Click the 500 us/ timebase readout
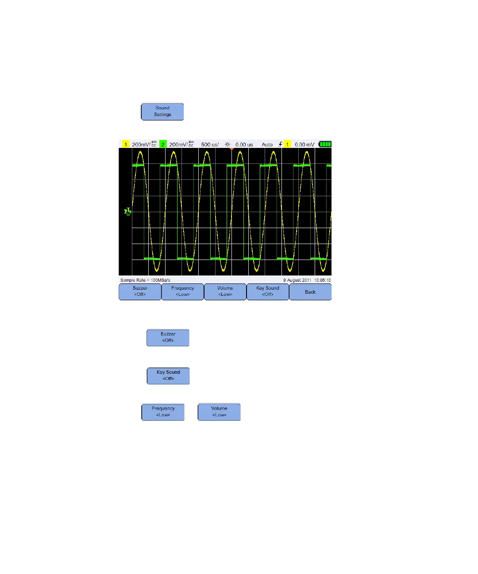Screen dimensions: 478x574 (210, 144)
